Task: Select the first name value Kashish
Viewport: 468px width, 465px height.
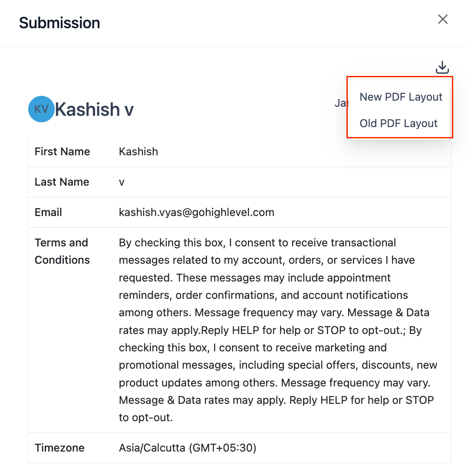Action: point(138,151)
